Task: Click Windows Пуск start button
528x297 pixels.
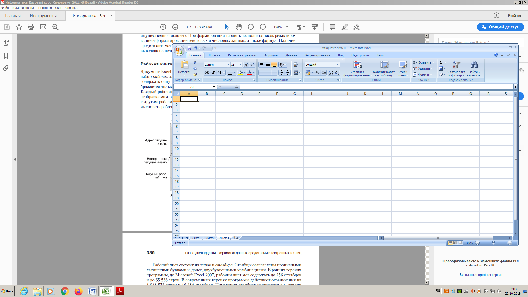Action: pos(7,291)
